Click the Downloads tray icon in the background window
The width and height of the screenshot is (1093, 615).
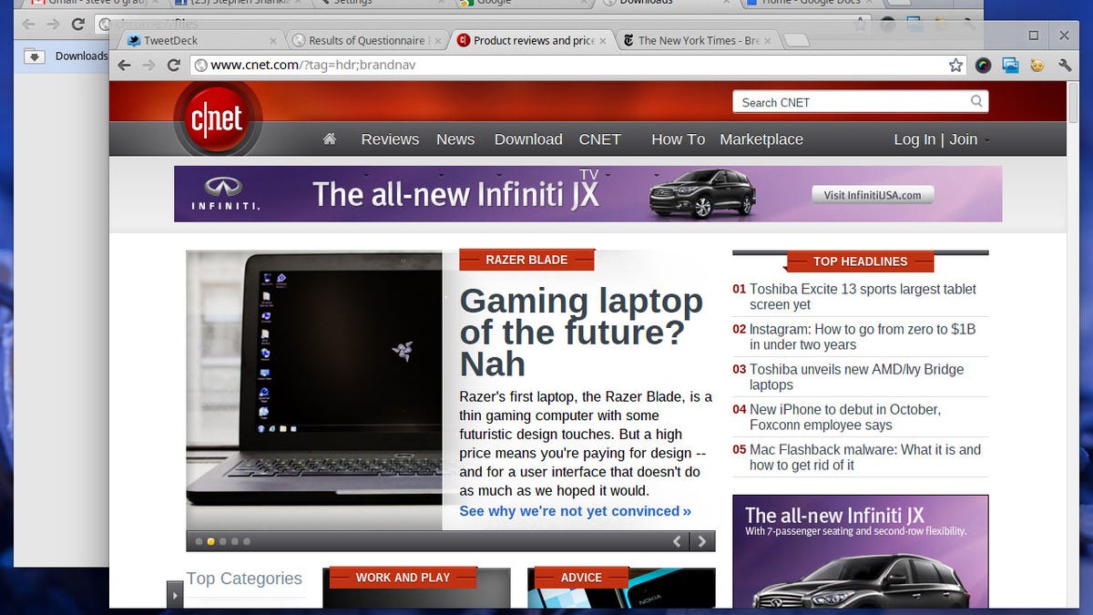[34, 56]
